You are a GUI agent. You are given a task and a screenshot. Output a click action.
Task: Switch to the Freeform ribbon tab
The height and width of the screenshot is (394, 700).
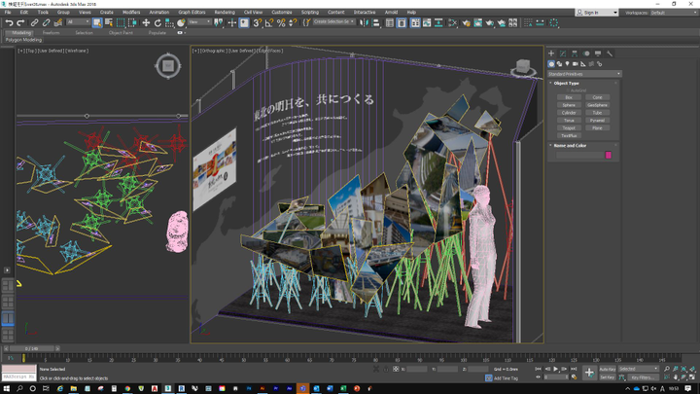(x=51, y=32)
